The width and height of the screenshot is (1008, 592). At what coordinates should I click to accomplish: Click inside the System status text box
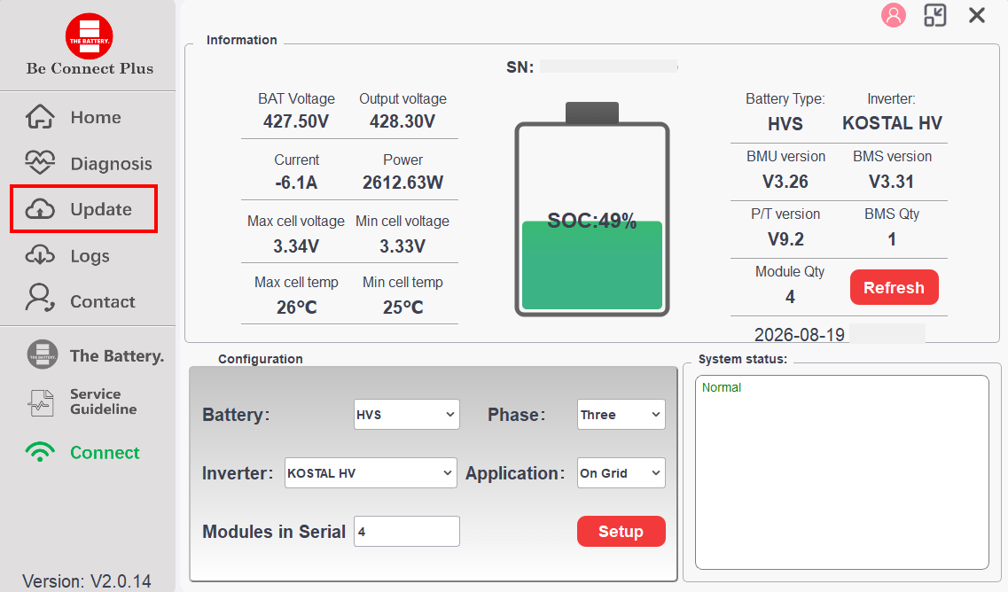[x=841, y=472]
